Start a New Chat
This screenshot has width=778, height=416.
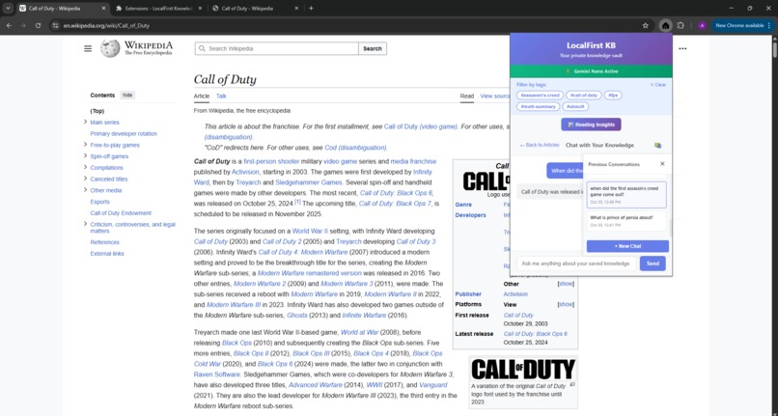point(627,246)
